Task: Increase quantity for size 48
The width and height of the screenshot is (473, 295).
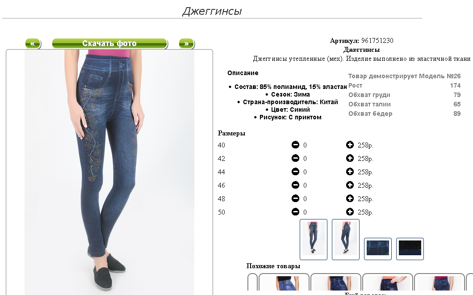Action: tap(350, 198)
